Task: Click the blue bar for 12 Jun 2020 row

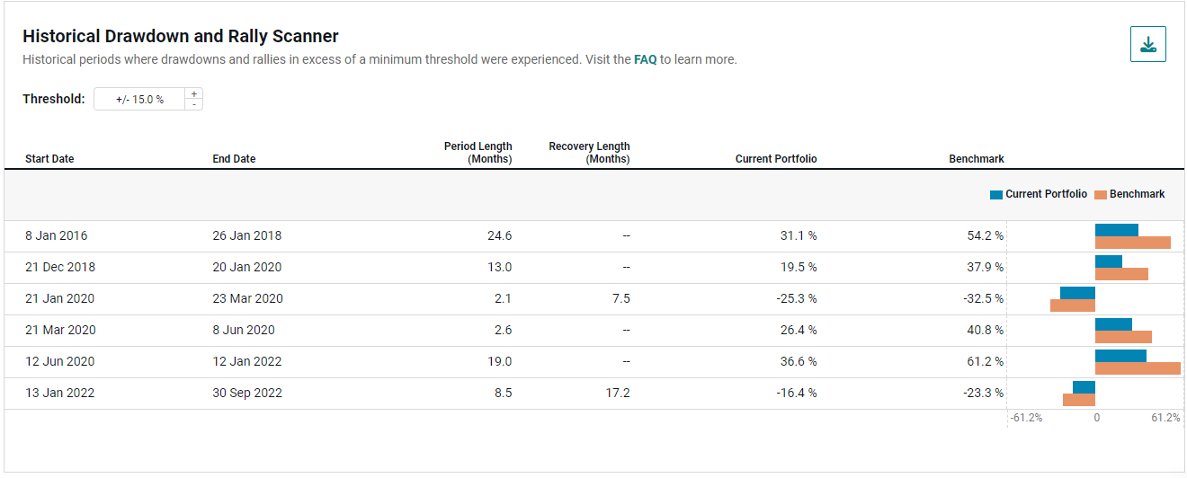Action: point(1120,356)
